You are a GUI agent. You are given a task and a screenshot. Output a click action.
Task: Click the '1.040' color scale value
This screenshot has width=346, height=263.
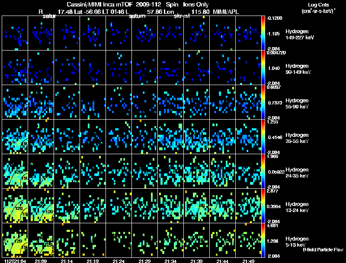click(274, 68)
